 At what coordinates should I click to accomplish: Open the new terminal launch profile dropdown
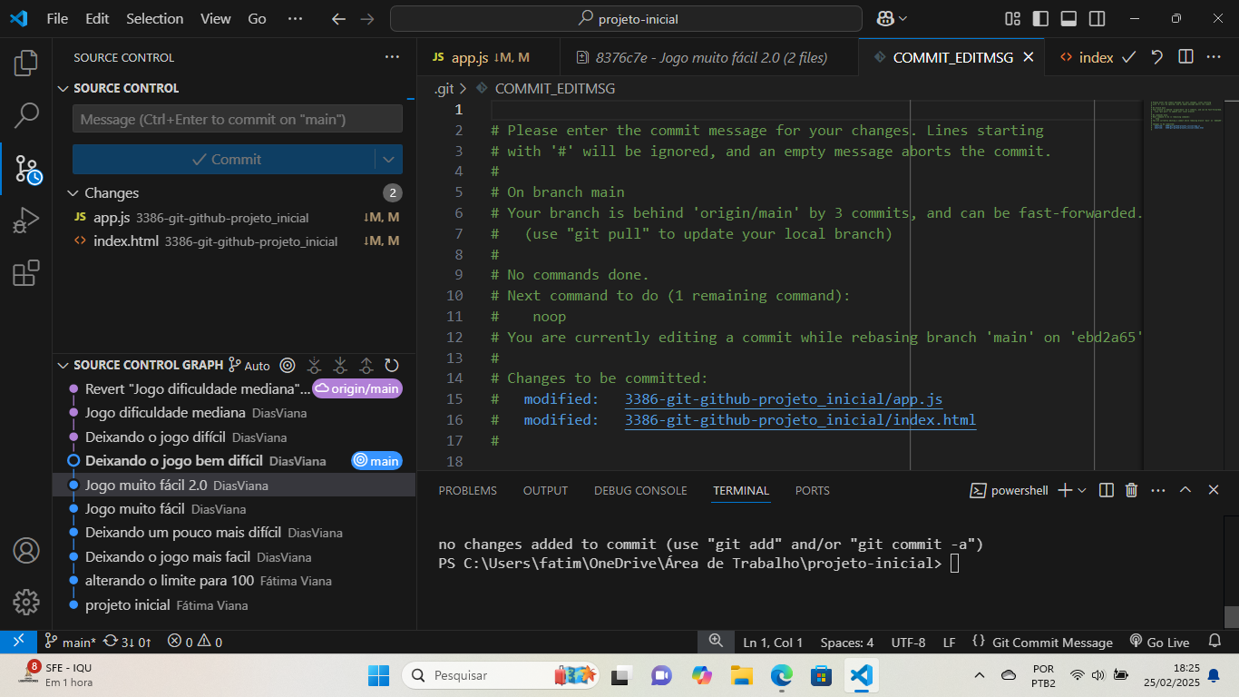point(1081,490)
